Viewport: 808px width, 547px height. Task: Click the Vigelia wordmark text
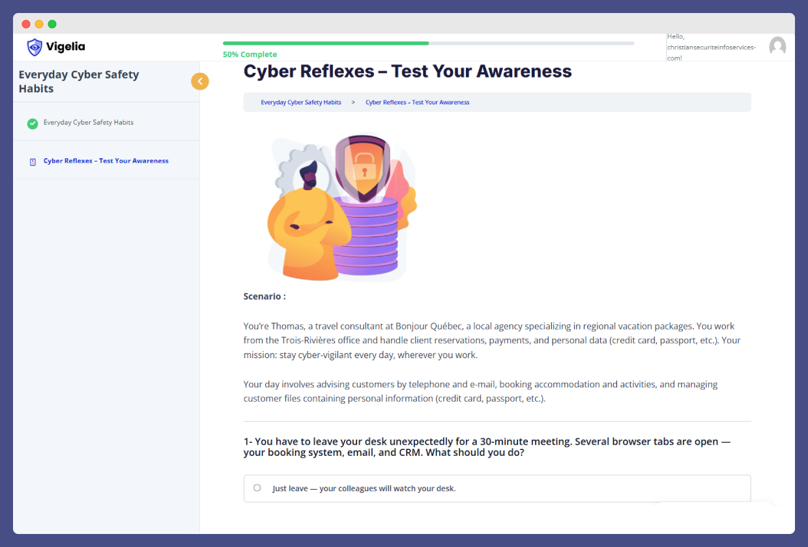(x=65, y=46)
